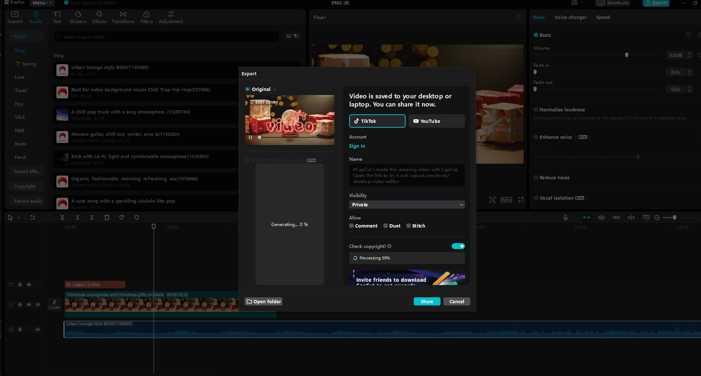Click the microphone record voiceover icon
This screenshot has width=701, height=376.
[566, 218]
